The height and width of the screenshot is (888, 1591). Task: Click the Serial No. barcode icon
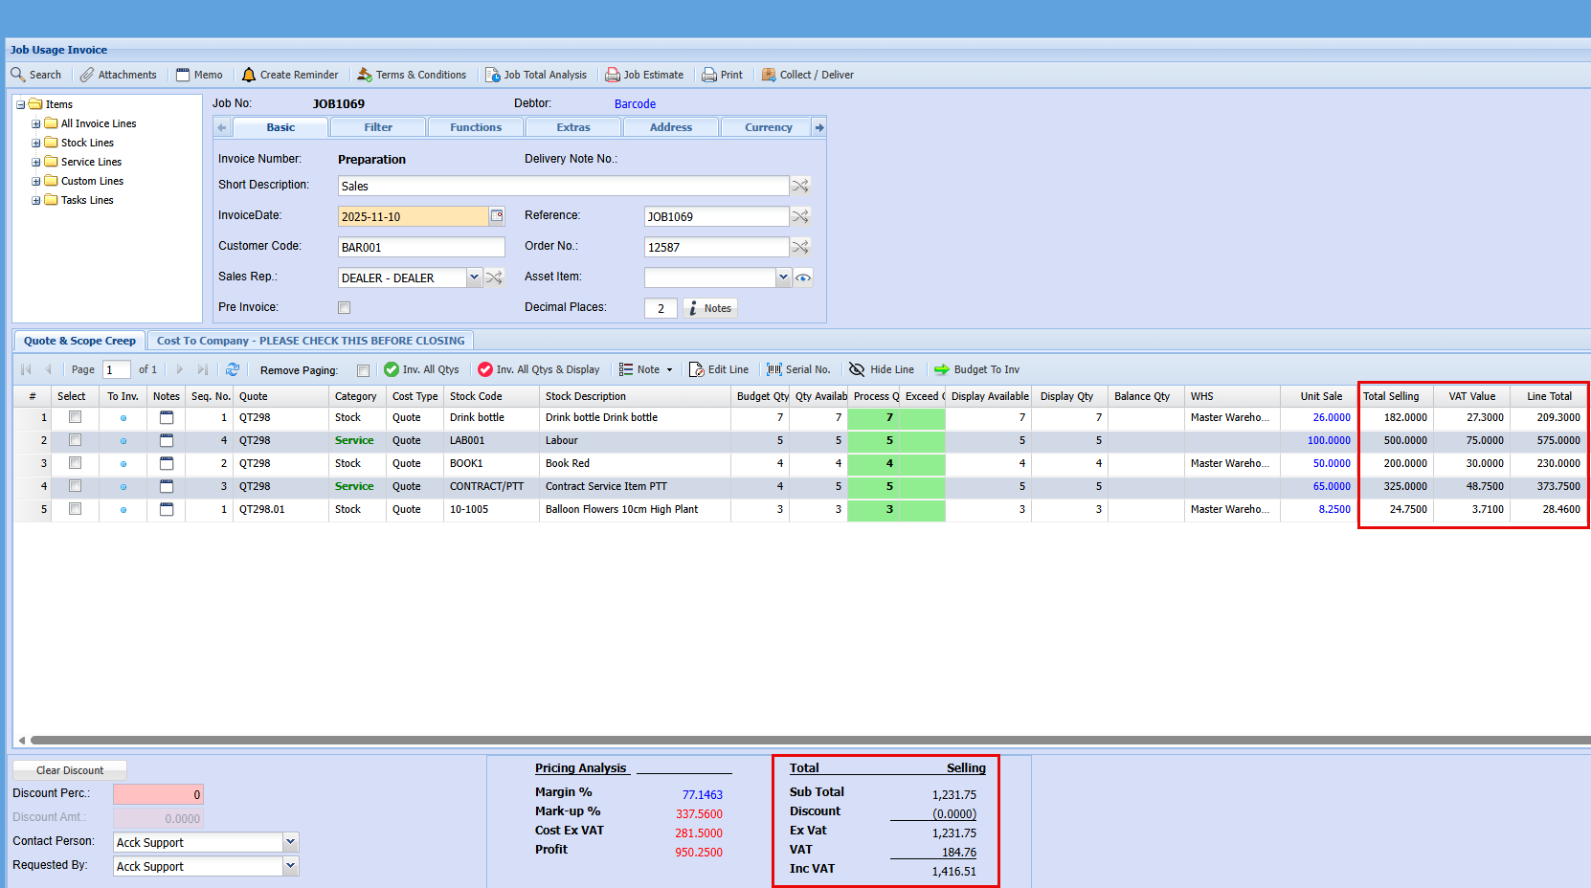tap(774, 369)
